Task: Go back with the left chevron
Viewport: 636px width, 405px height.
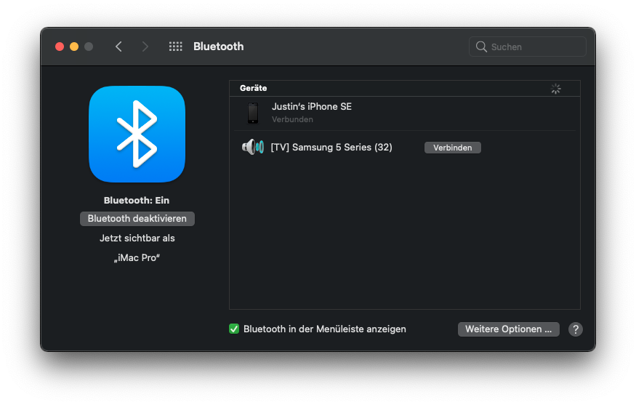Action: (x=118, y=47)
